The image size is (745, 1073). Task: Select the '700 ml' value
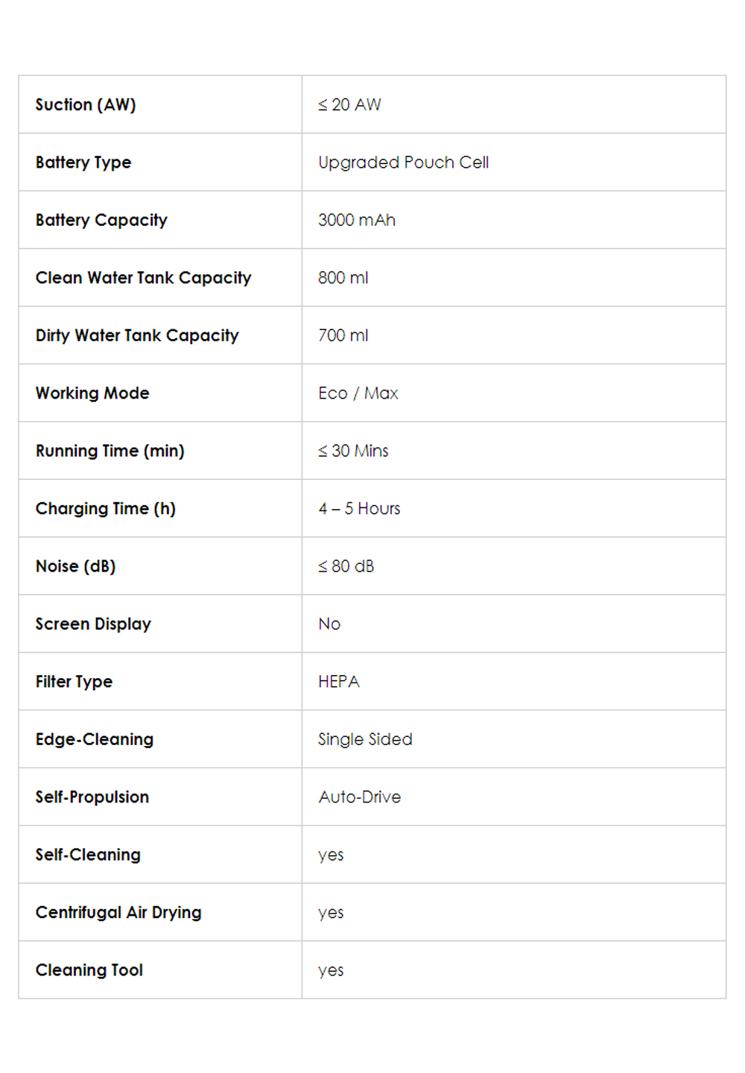coord(343,336)
